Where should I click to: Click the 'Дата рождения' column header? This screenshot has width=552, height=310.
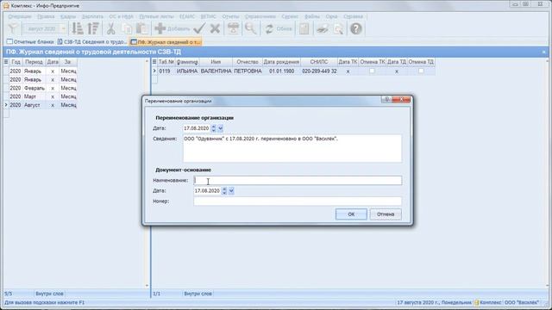[281, 62]
